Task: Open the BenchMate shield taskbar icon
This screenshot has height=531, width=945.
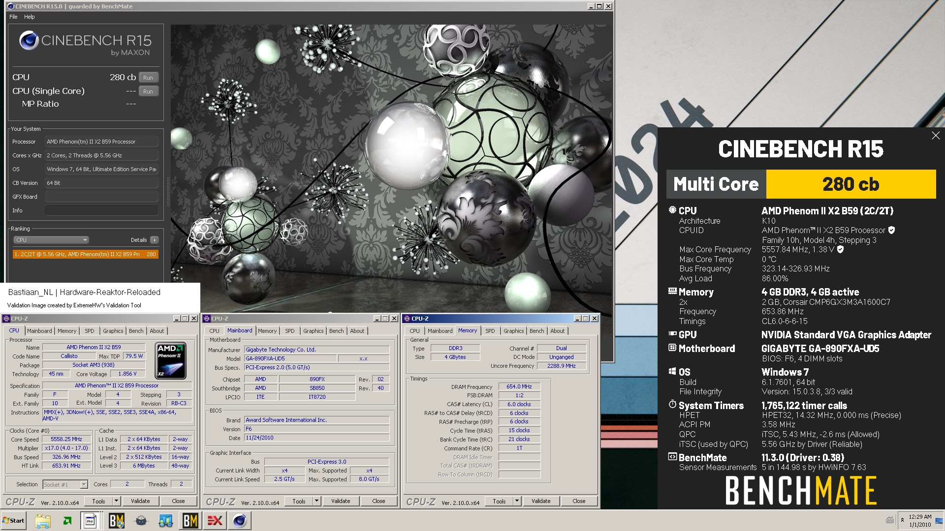Action: pos(117,521)
